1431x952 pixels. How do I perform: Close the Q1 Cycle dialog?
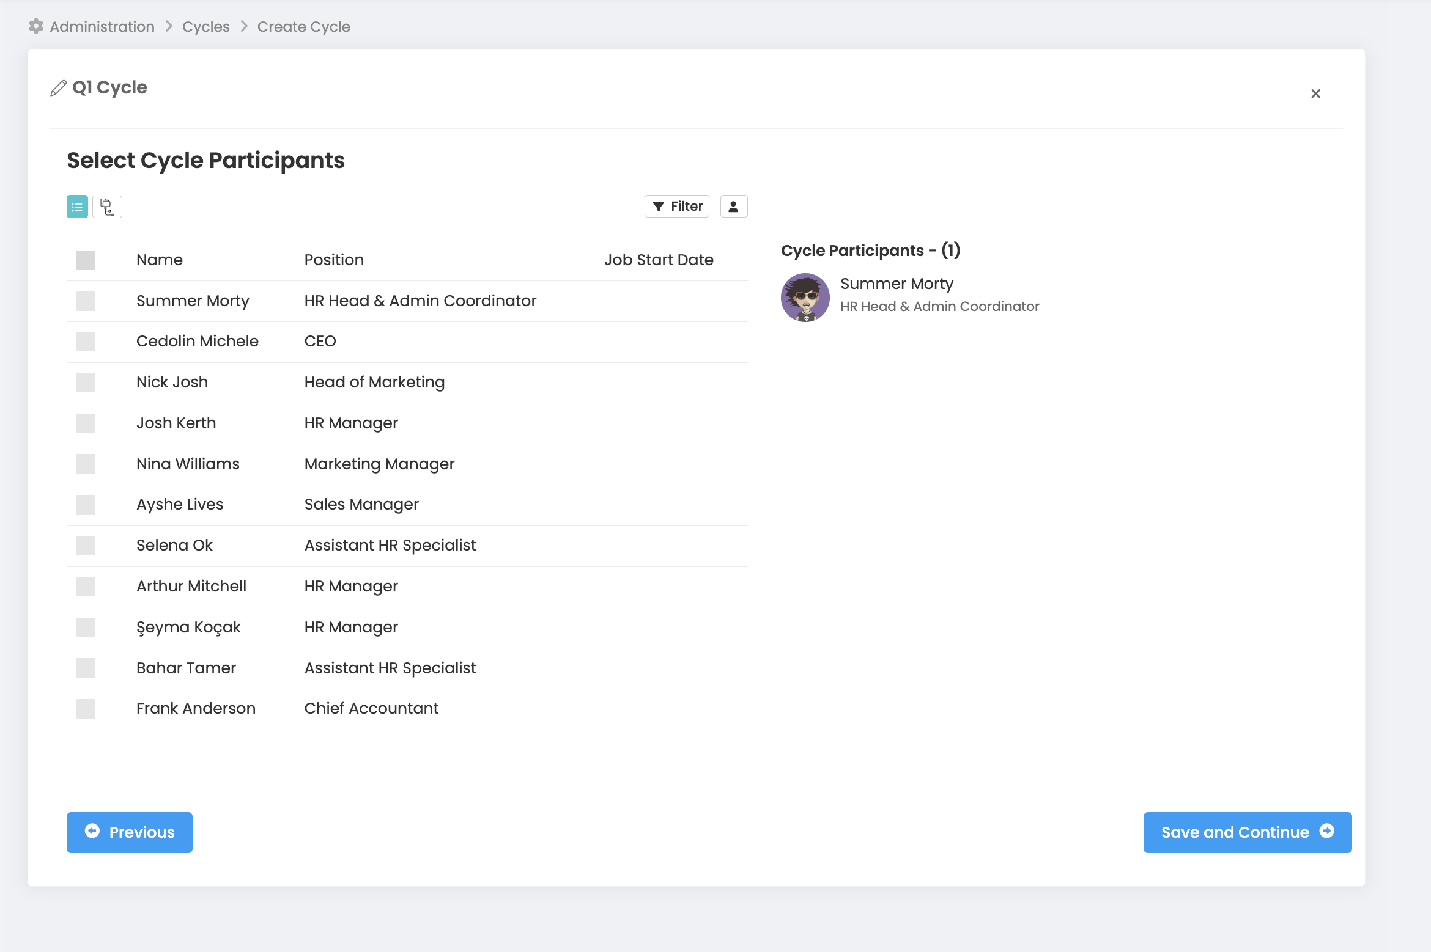[x=1315, y=93]
